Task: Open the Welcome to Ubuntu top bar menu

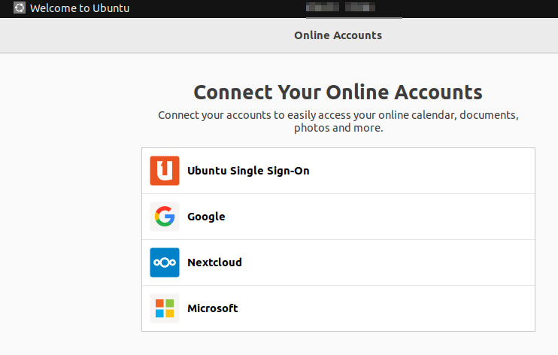Action: click(x=79, y=9)
